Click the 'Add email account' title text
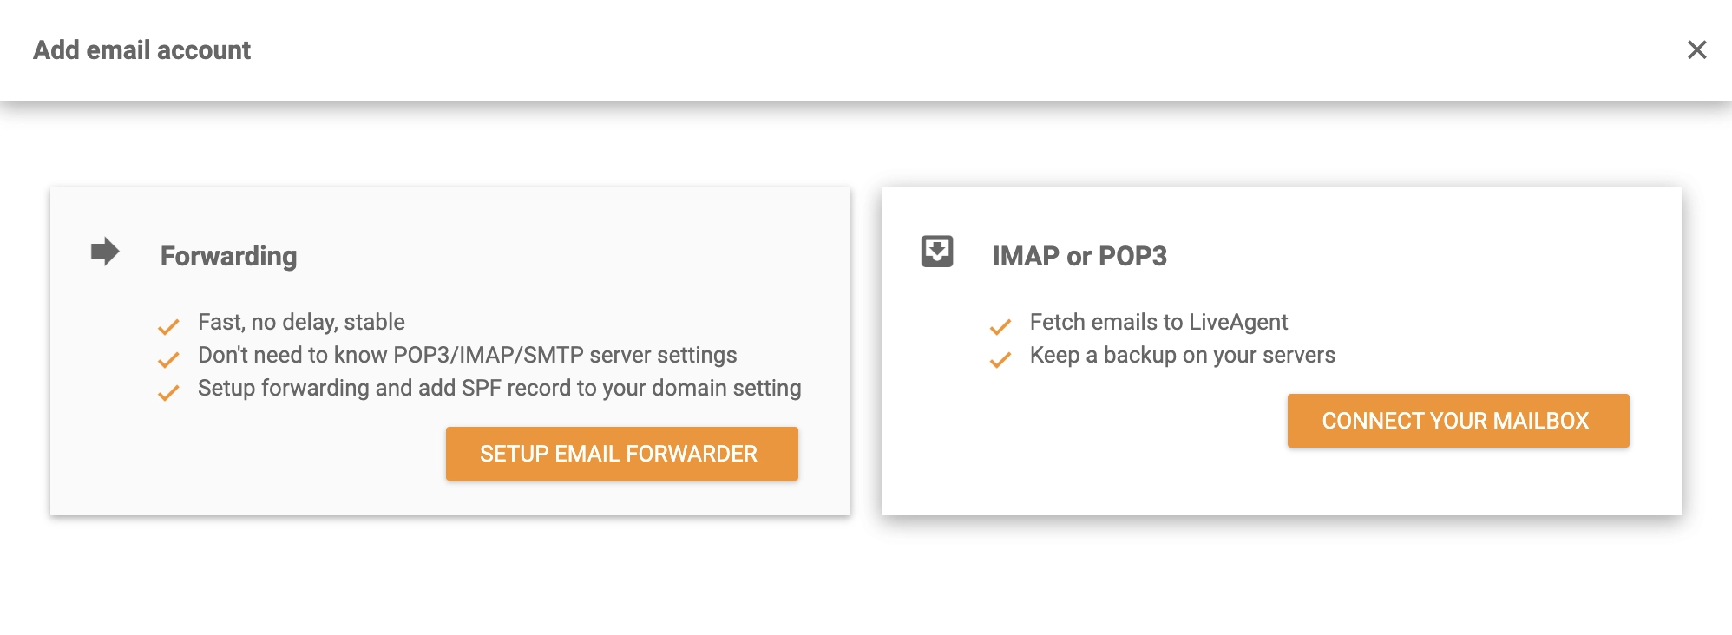Image resolution: width=1732 pixels, height=635 pixels. click(x=142, y=49)
